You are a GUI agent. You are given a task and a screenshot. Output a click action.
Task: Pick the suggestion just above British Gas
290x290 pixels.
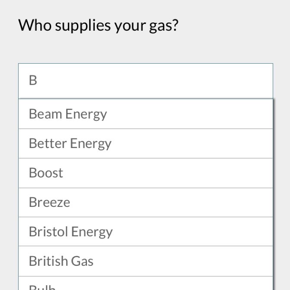click(145, 232)
